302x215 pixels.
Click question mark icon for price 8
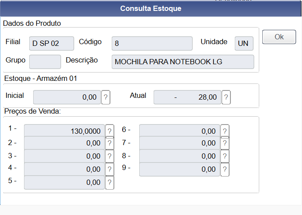225,156
